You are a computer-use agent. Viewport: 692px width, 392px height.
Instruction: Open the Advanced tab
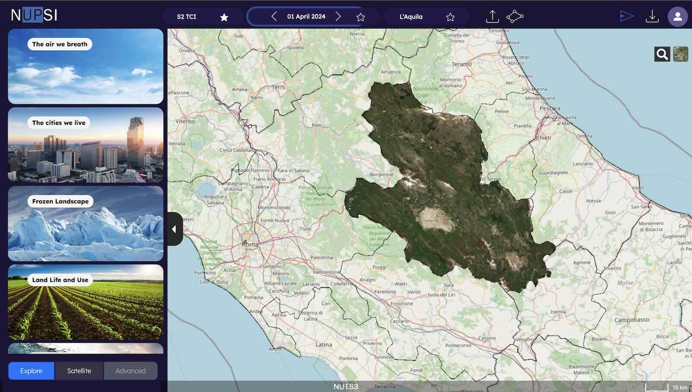coord(130,370)
